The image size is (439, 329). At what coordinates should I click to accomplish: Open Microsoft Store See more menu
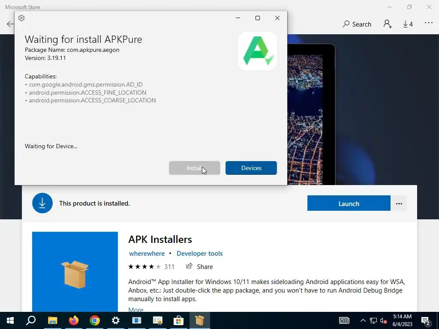(429, 23)
